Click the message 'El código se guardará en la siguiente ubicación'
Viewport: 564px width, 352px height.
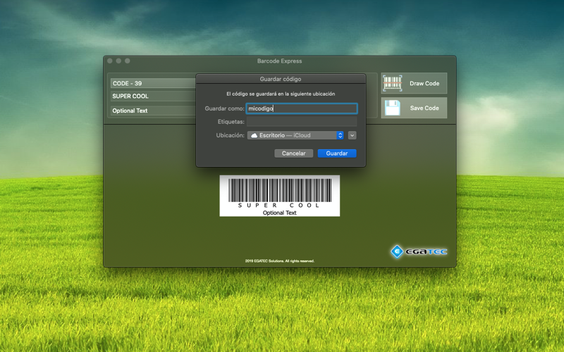click(x=281, y=94)
